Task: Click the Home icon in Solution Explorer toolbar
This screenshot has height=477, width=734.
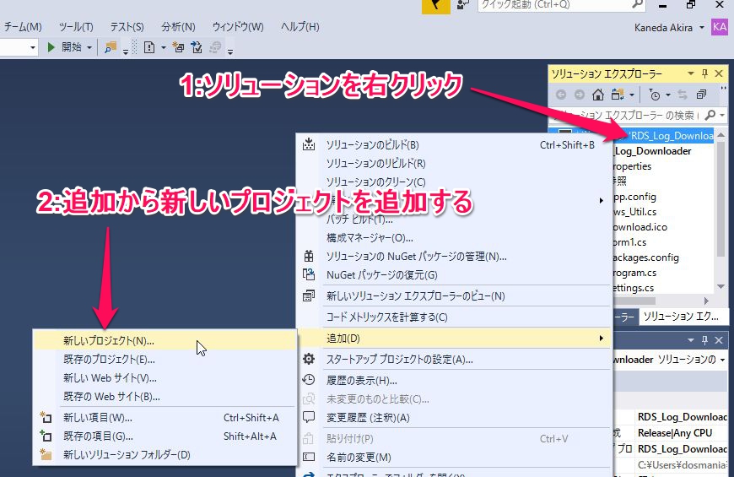Action: (x=597, y=95)
